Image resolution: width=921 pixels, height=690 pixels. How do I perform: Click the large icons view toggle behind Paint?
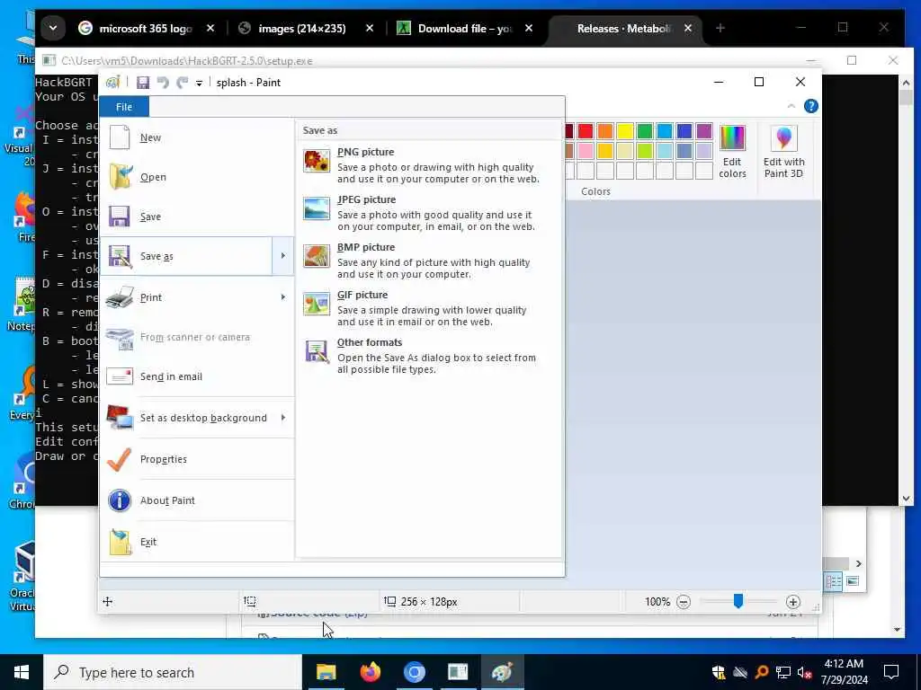click(853, 581)
